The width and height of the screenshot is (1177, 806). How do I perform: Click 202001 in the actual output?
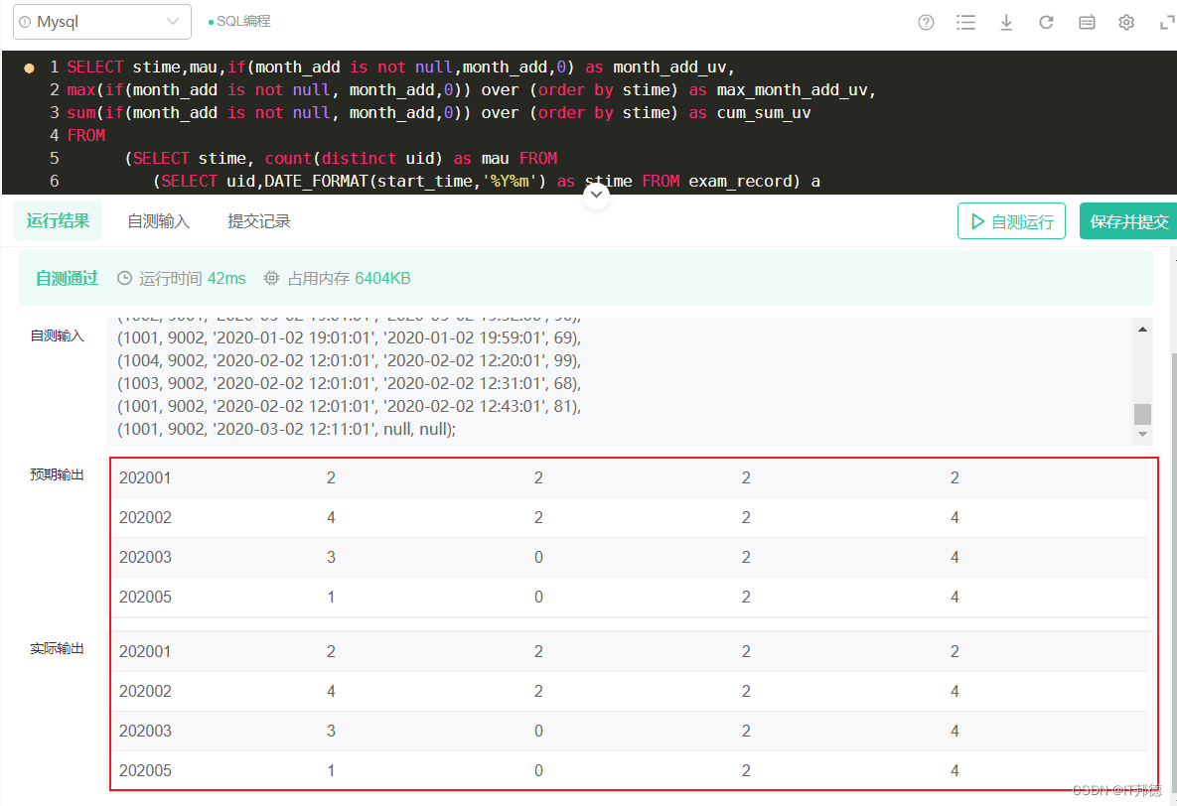[x=145, y=651]
